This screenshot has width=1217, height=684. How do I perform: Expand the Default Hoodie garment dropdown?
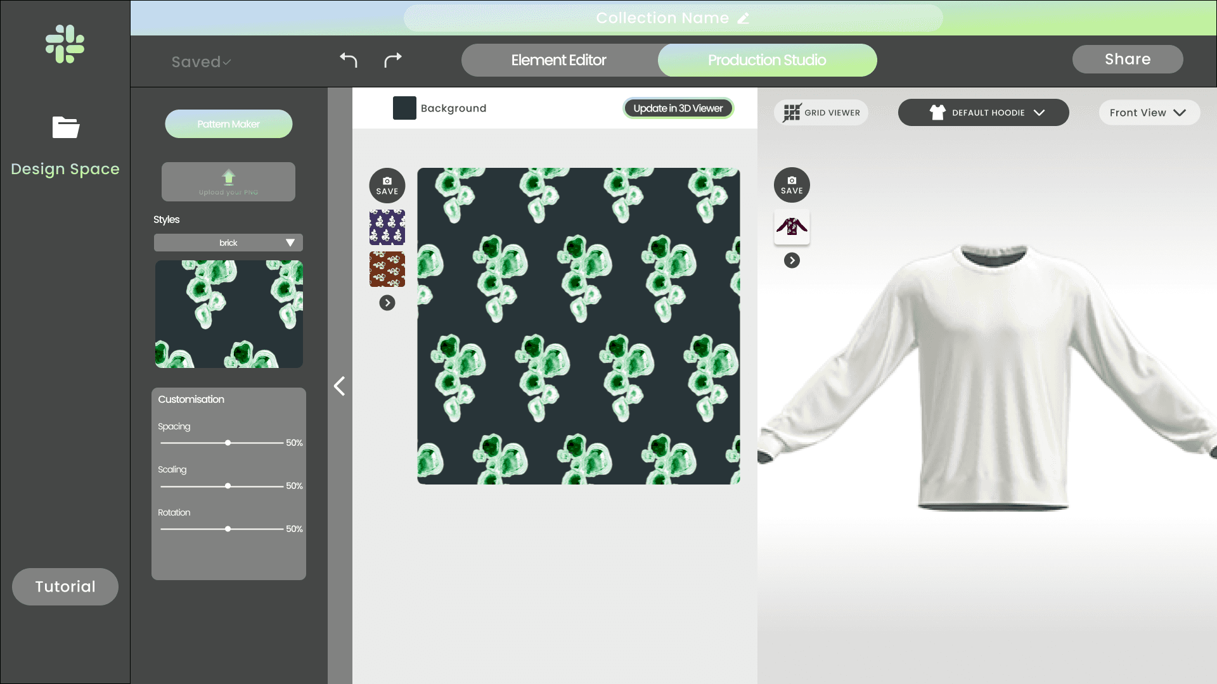tap(983, 113)
